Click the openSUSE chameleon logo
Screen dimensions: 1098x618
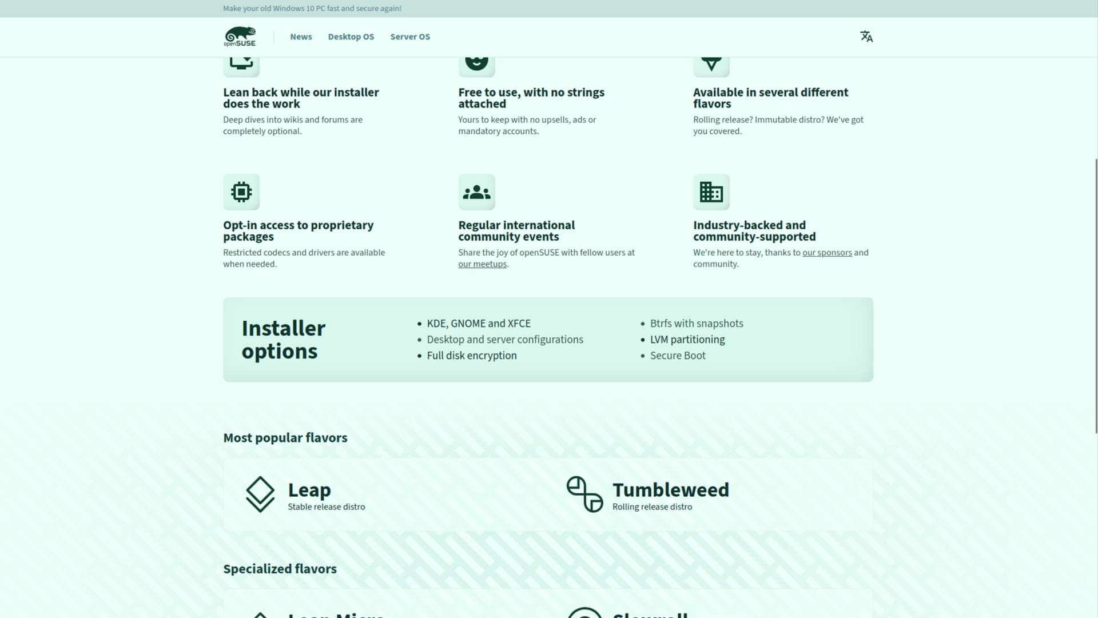(240, 37)
